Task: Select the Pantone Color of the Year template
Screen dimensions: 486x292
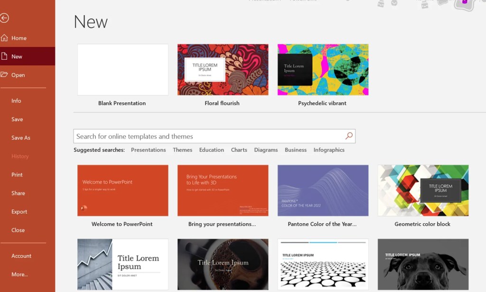Action: [x=323, y=191]
